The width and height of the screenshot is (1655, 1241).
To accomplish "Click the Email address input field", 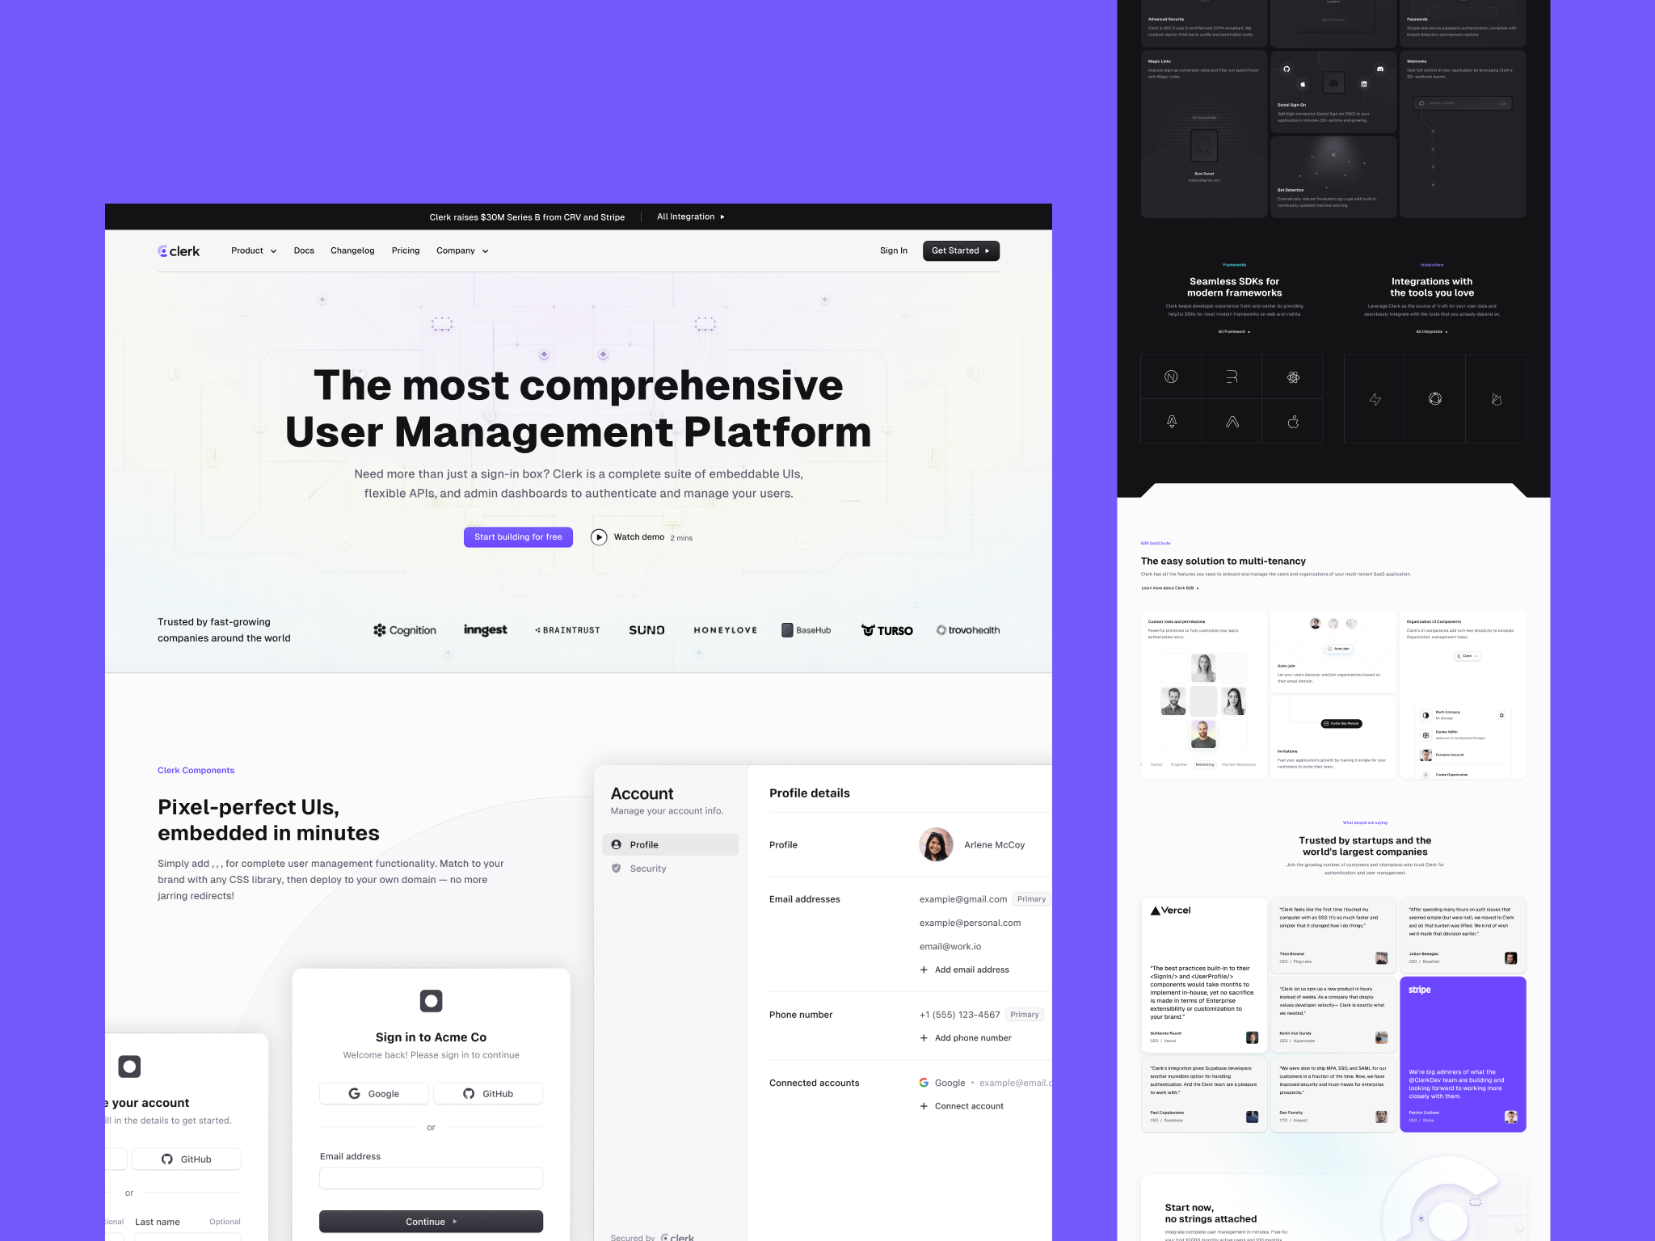I will (431, 1178).
